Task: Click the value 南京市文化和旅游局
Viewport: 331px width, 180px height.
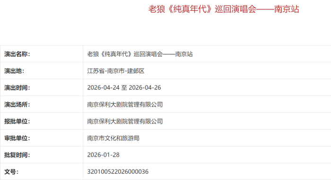Action: (x=113, y=138)
